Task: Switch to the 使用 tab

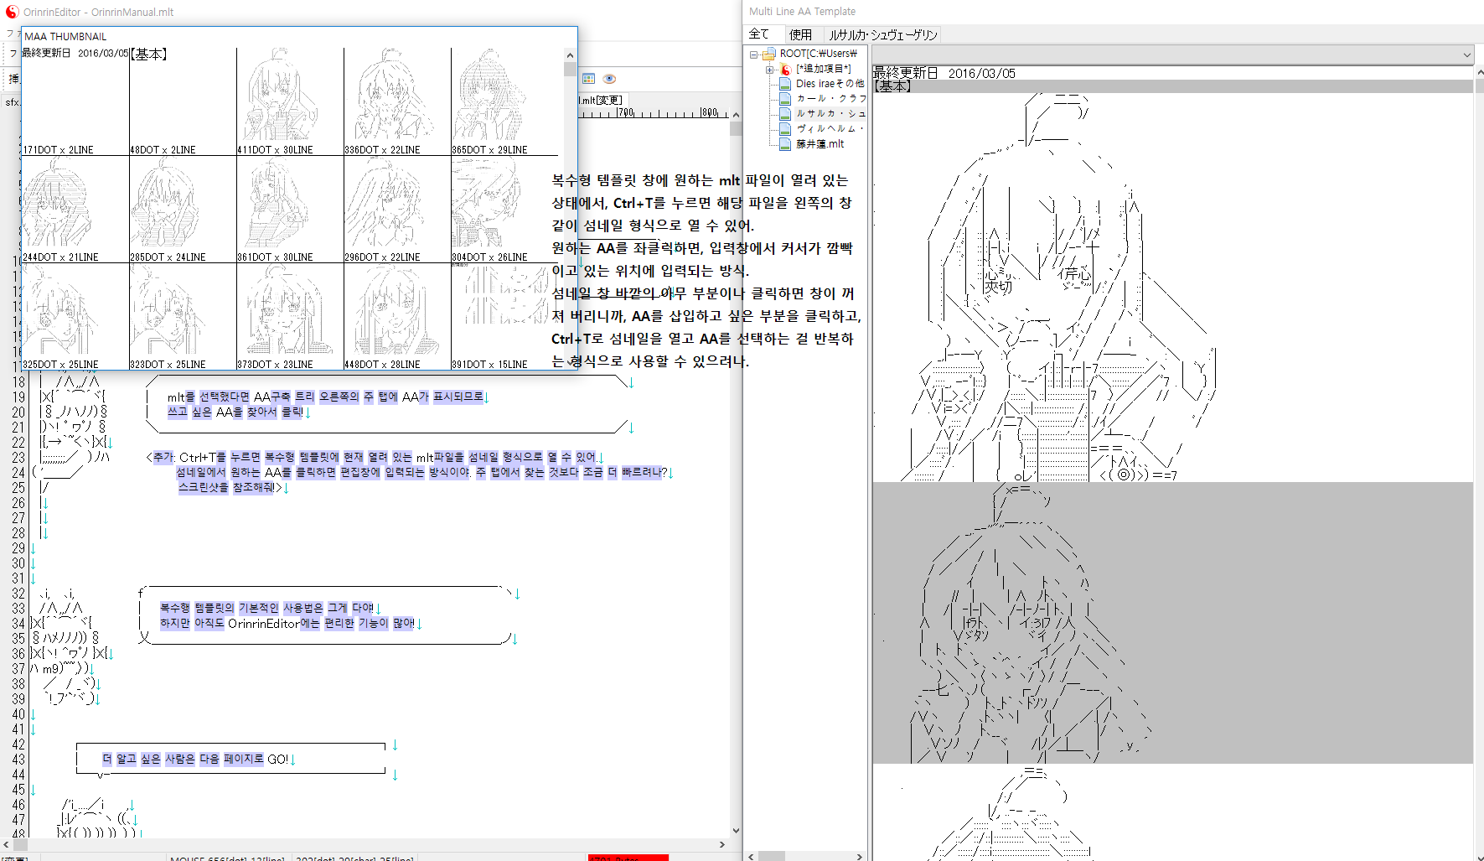Action: [800, 34]
